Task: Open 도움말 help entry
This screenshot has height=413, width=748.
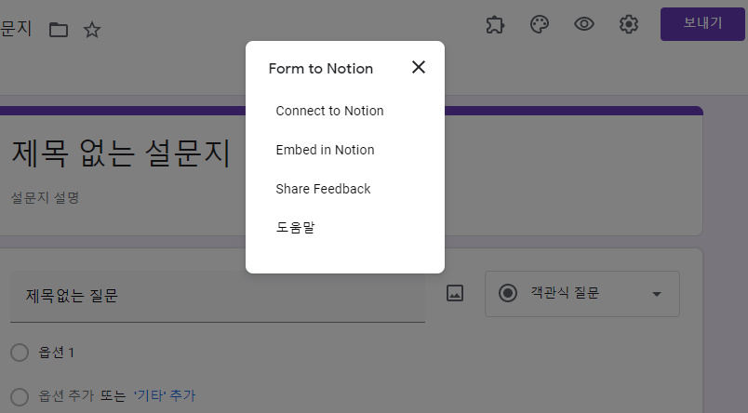Action: pyautogui.click(x=295, y=228)
